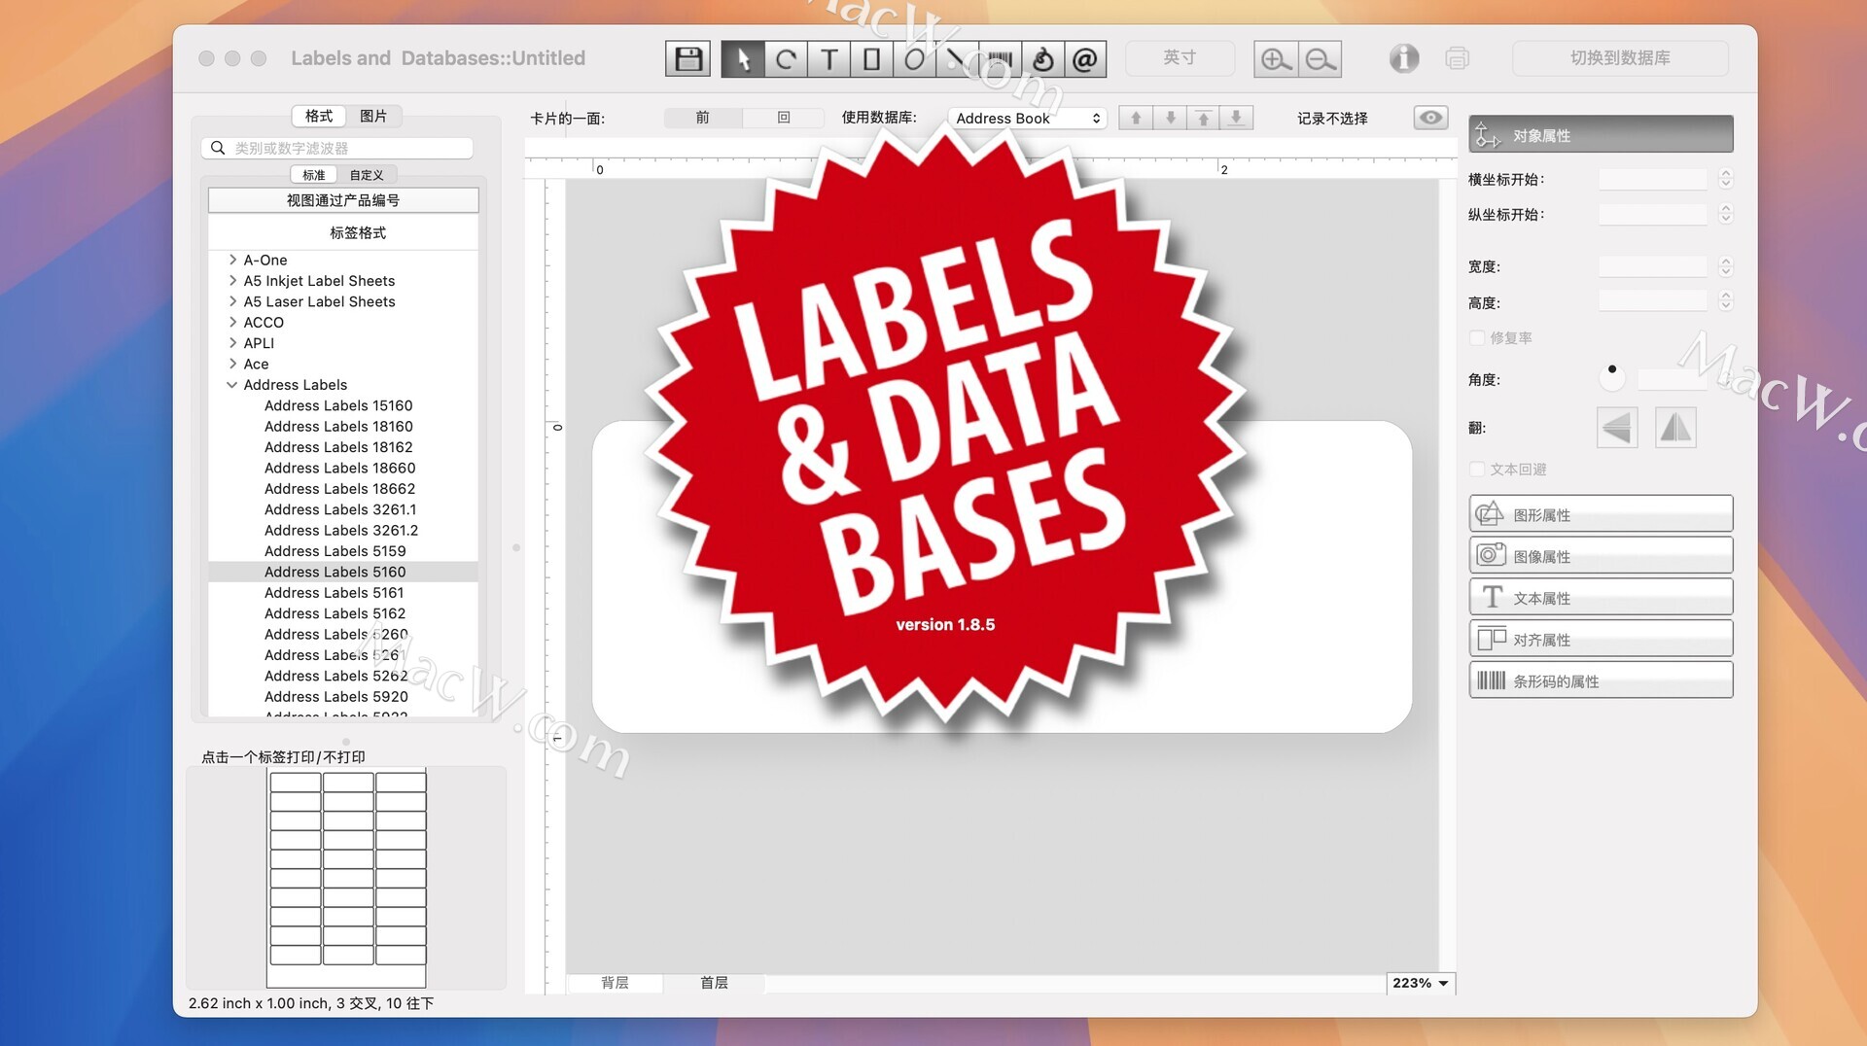This screenshot has height=1046, width=1867.
Task: Switch filter to 自定义
Action: coord(367,175)
